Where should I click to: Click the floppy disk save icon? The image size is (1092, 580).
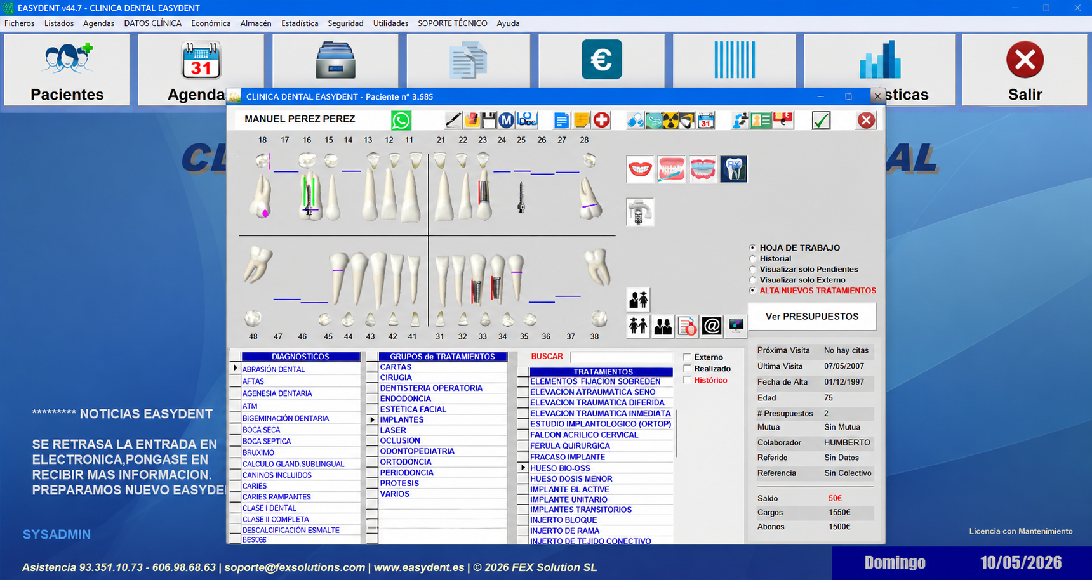click(488, 120)
